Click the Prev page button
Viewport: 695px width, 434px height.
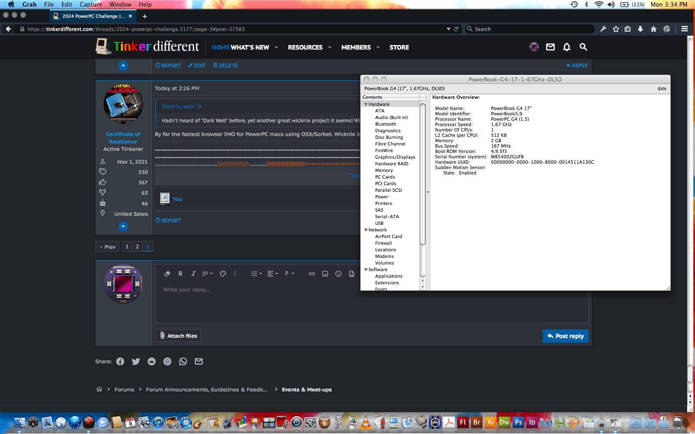pos(108,247)
